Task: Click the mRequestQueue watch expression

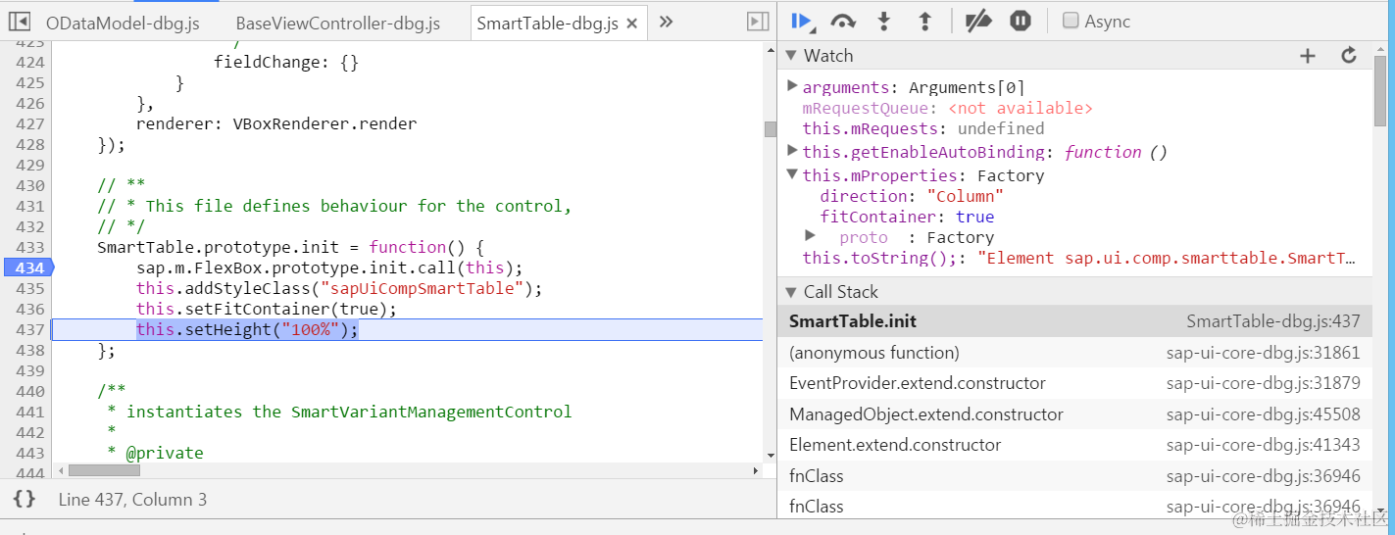Action: pyautogui.click(x=947, y=108)
